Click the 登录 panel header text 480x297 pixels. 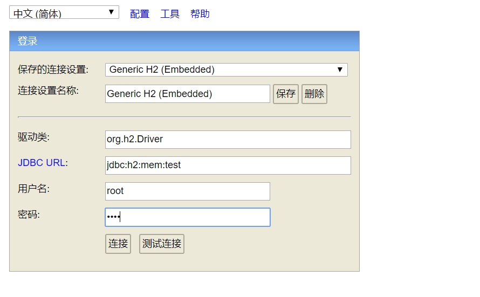click(x=28, y=41)
